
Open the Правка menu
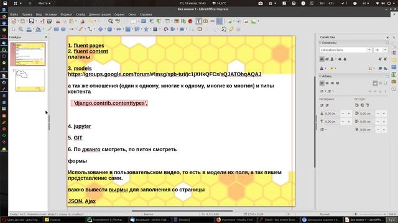tap(27, 14)
